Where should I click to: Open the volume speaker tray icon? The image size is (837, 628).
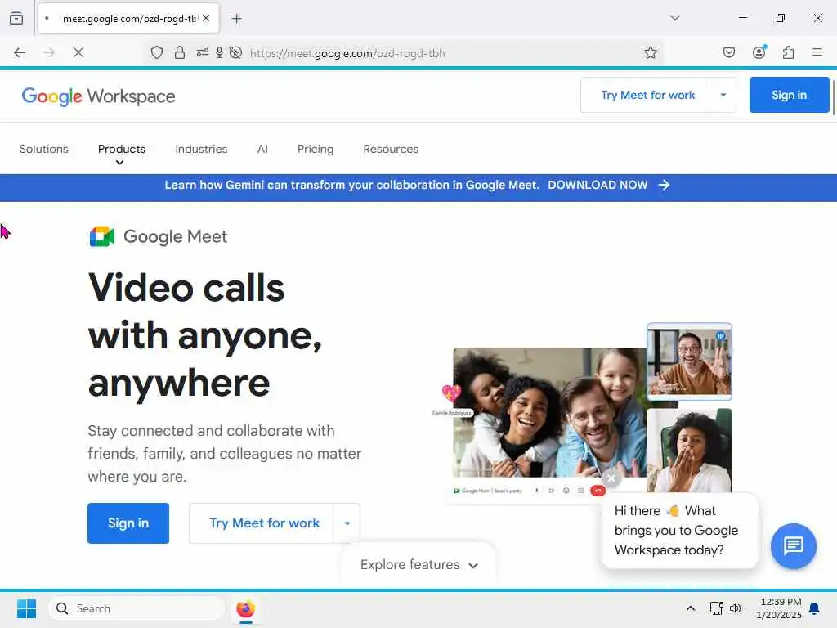coord(736,608)
